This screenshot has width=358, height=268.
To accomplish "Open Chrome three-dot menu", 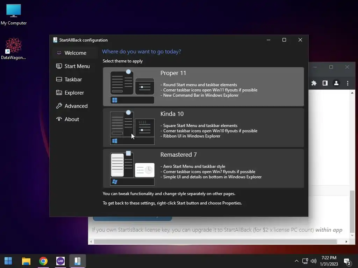I will [x=348, y=83].
